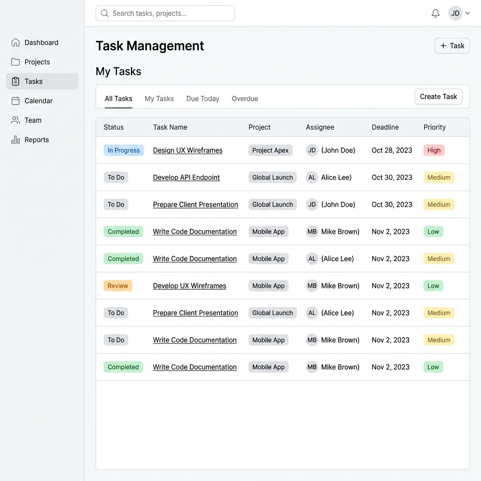Click the Create Task button
This screenshot has height=481, width=481.
click(x=438, y=97)
